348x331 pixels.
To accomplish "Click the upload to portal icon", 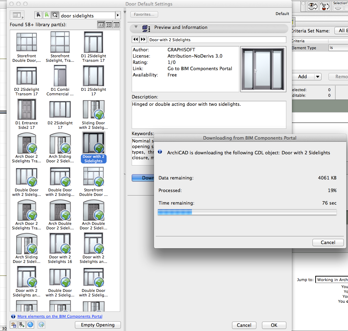I will [41, 325].
